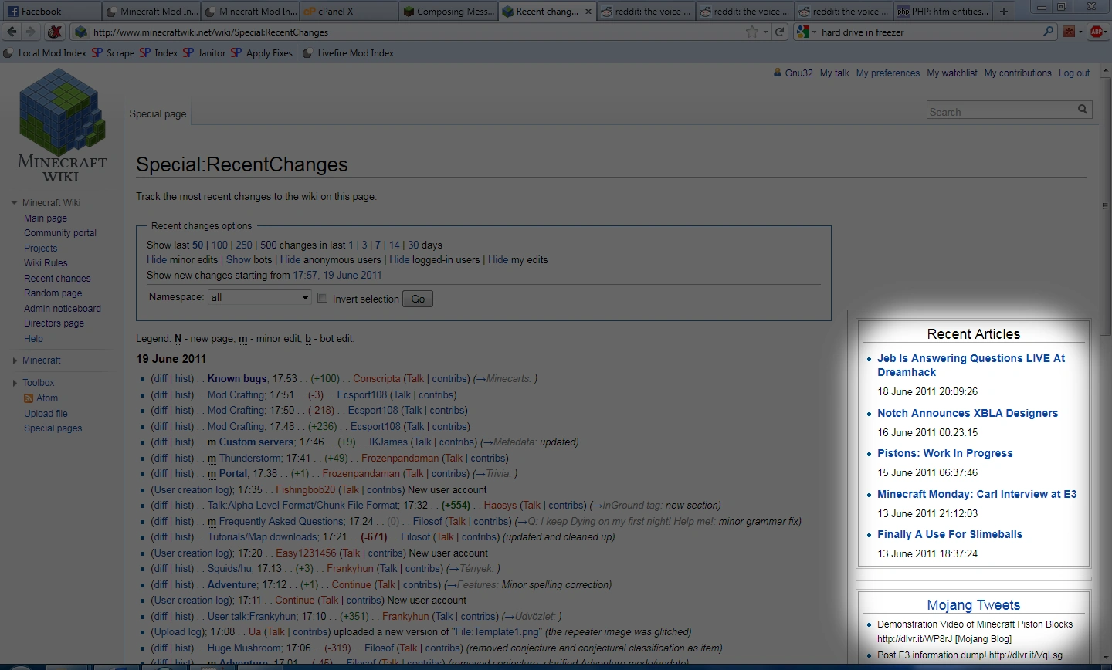Click the red X stop icon beside navigation arrows

coord(55,32)
